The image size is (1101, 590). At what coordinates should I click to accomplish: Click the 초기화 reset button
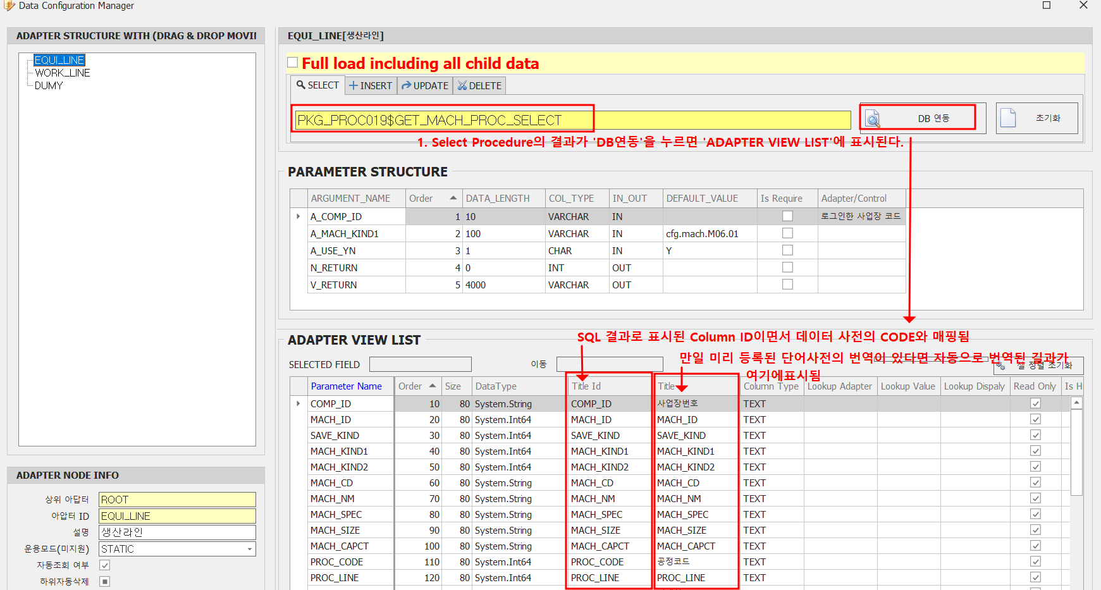coord(1036,118)
